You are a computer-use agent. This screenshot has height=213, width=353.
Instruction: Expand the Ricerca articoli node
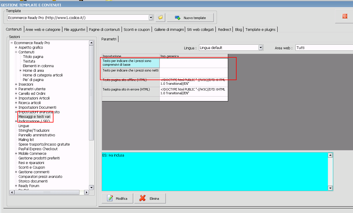click(16, 103)
